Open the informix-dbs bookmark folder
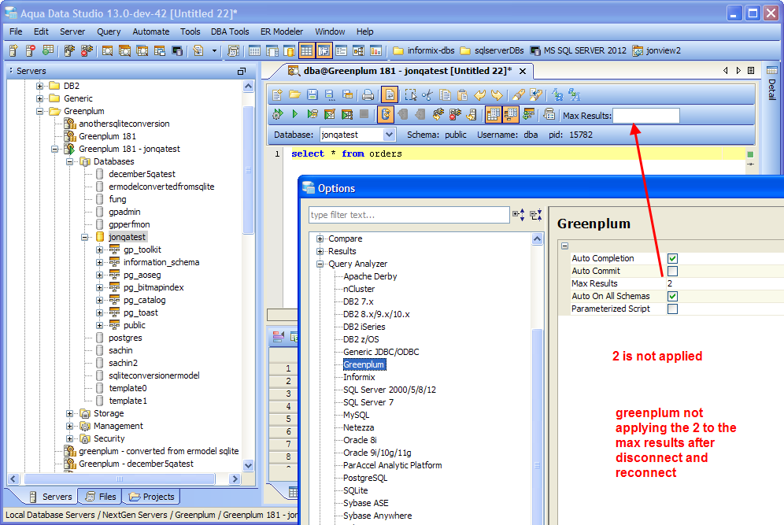Image resolution: width=784 pixels, height=525 pixels. [424, 50]
